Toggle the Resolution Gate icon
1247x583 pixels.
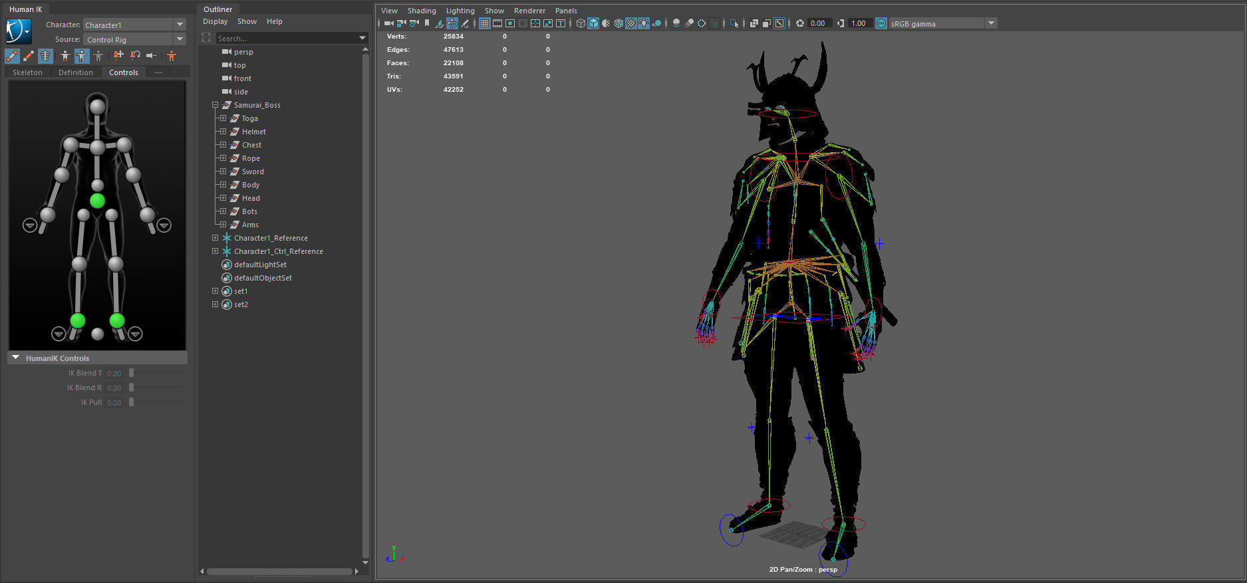point(510,23)
